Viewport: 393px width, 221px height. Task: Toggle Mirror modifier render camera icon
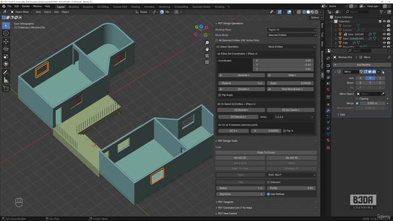(x=374, y=72)
